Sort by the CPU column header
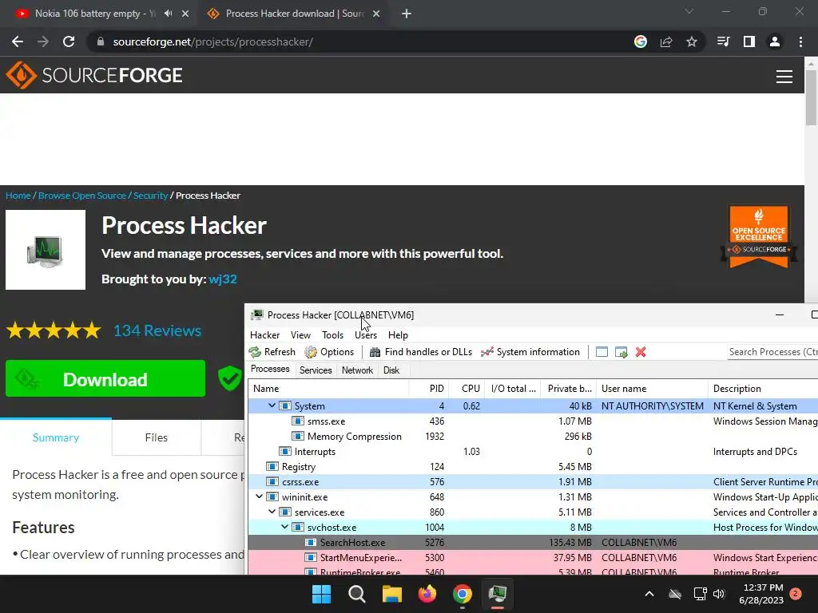The width and height of the screenshot is (818, 613). (467, 389)
